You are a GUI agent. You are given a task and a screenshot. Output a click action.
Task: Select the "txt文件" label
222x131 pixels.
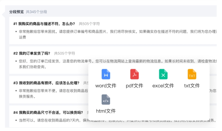click(x=192, y=86)
